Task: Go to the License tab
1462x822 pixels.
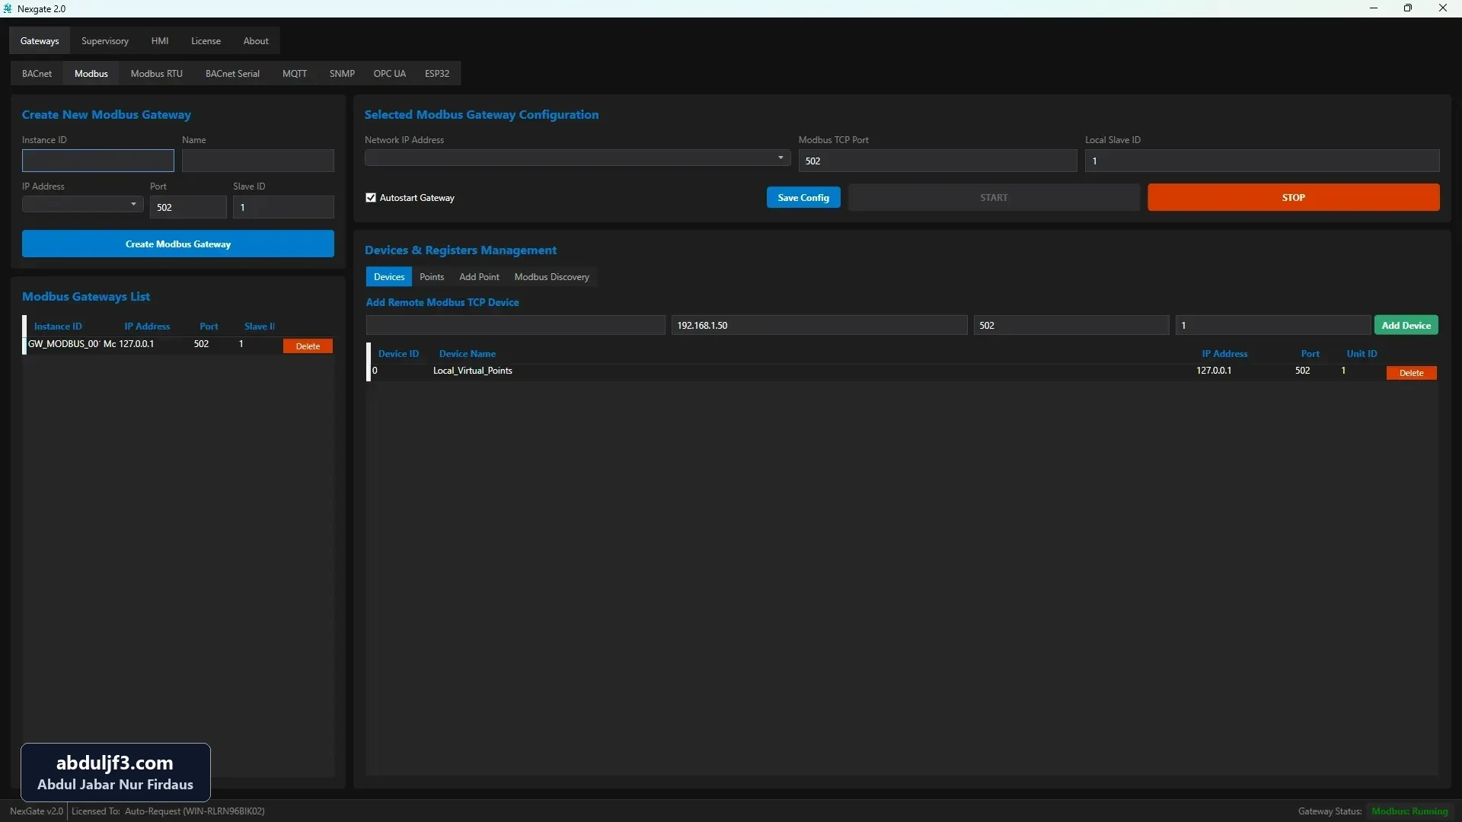Action: point(206,41)
